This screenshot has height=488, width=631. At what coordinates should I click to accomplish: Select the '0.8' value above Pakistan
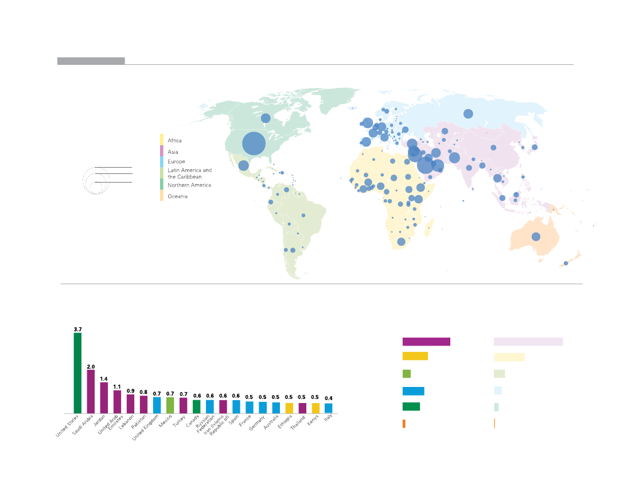click(x=143, y=392)
